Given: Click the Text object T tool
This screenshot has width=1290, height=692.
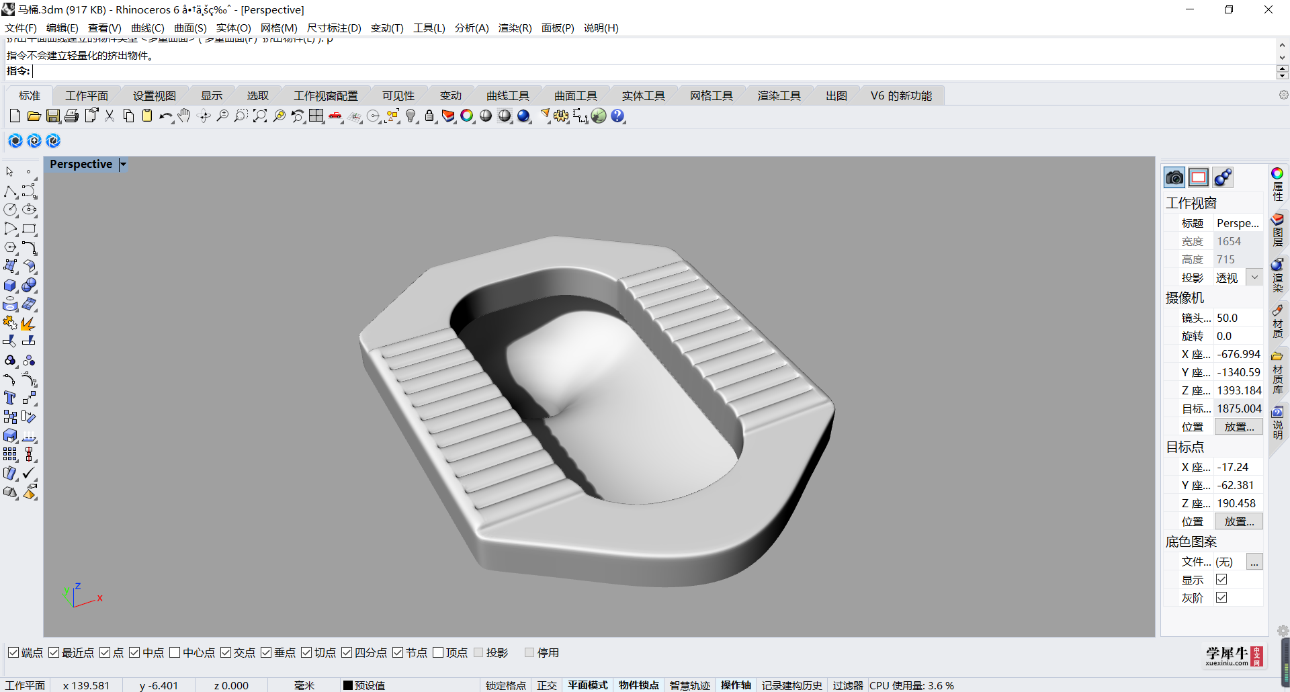Looking at the screenshot, I should [x=10, y=398].
